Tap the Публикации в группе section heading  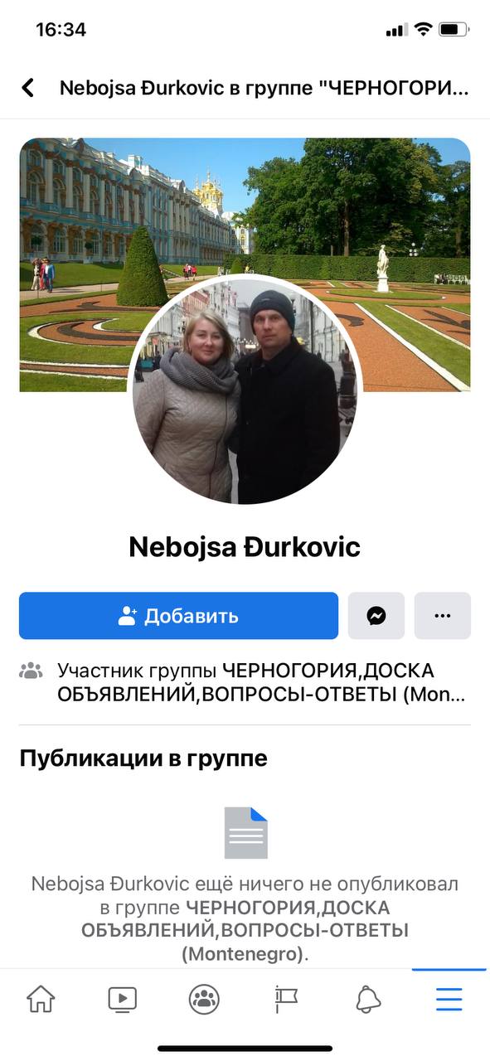pyautogui.click(x=143, y=758)
